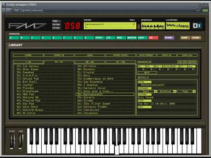This screenshot has width=211, height=158.
Task: Open Operator F page
Action: pyautogui.click(x=68, y=38)
